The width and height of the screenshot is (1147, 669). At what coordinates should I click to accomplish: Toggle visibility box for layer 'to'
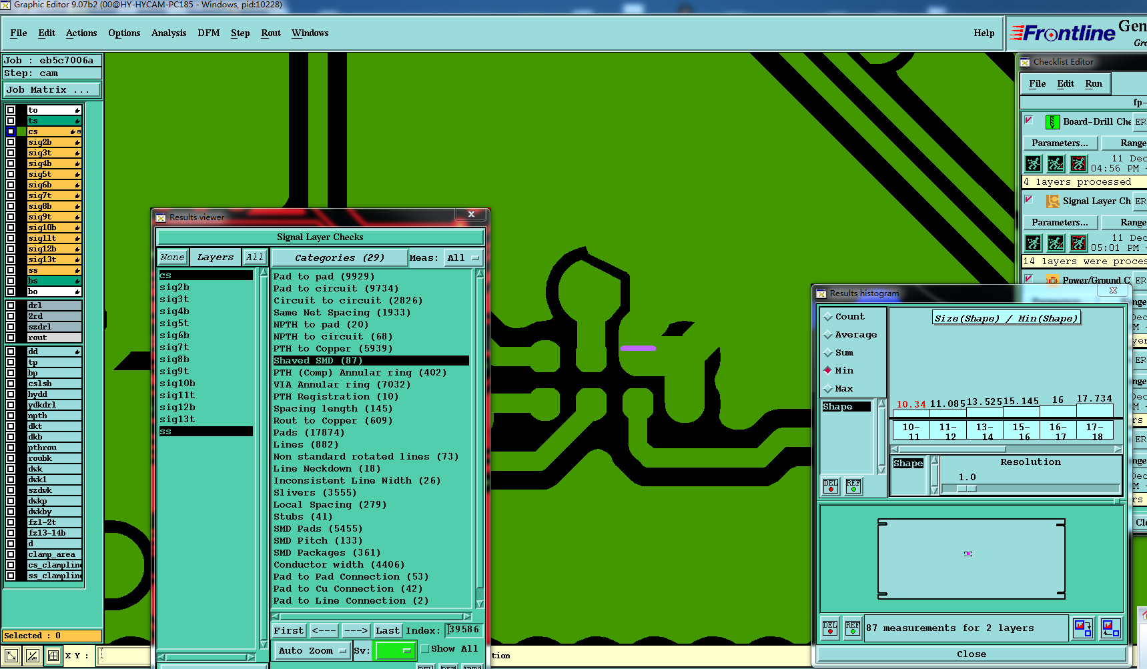(x=11, y=110)
